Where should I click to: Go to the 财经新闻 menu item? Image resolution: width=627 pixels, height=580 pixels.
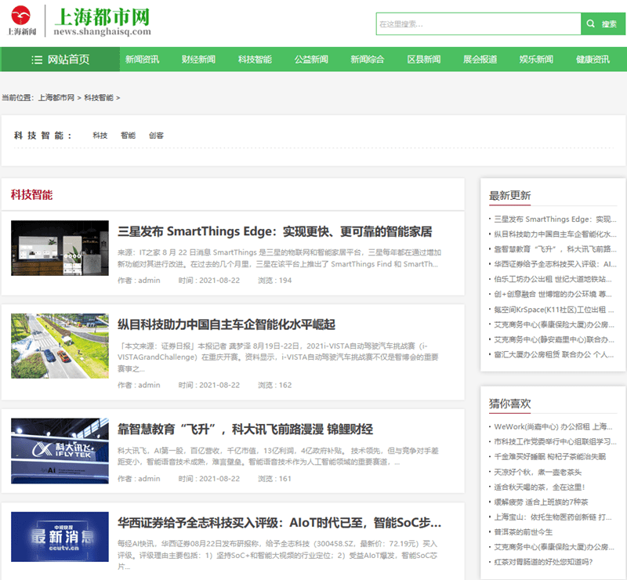point(198,60)
